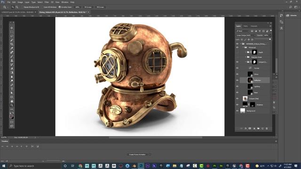301x169 pixels.
Task: Open the layer filter Kind dropdown
Action: 243,31
